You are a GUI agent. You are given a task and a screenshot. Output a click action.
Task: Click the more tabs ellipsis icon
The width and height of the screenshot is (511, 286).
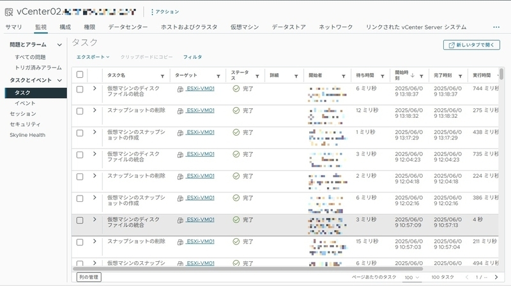[x=496, y=27]
